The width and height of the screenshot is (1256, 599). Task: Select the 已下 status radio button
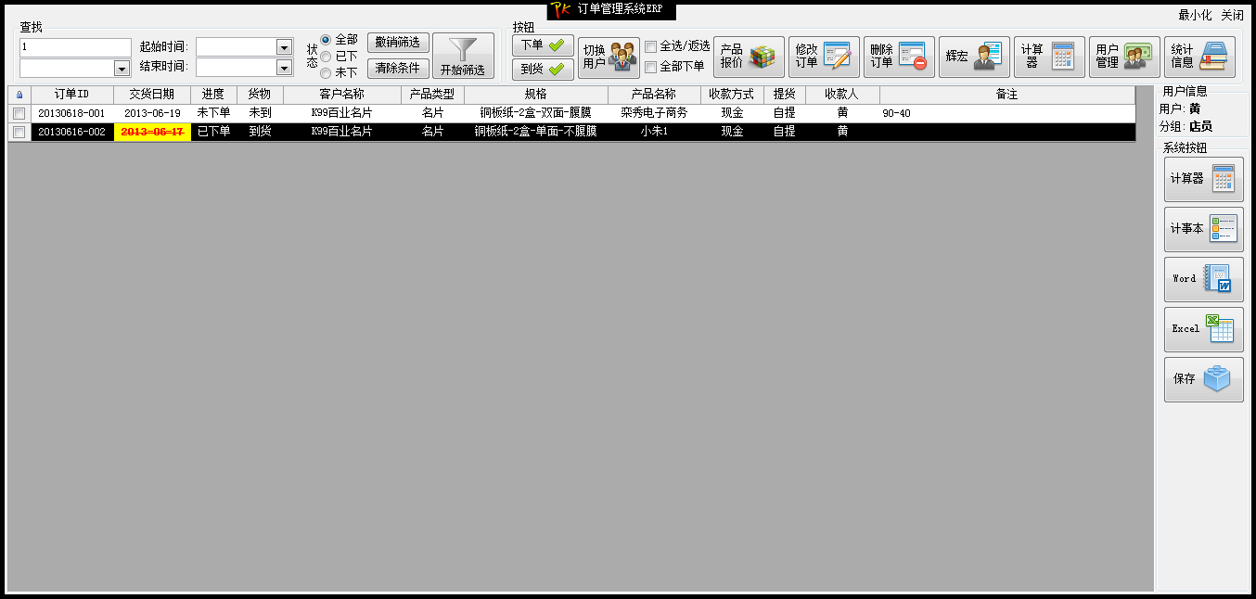click(326, 57)
